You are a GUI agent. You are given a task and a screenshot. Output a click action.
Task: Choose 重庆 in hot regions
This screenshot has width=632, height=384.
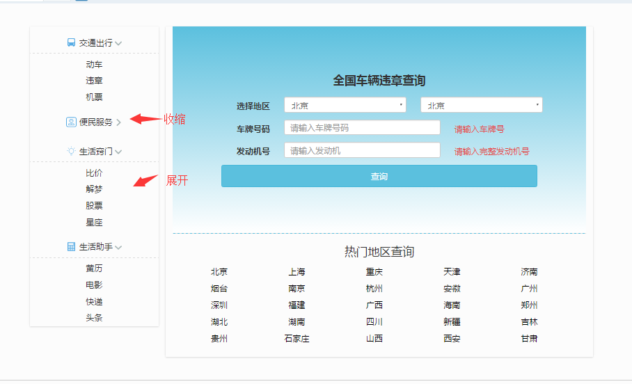tap(374, 272)
